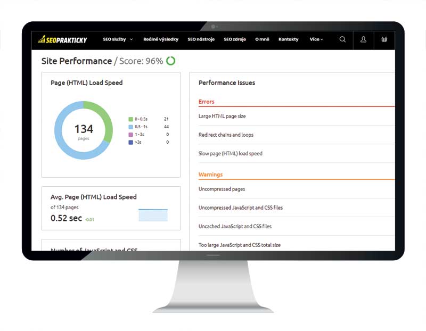Open Kontakty menu item
The width and height of the screenshot is (426, 331).
tap(288, 39)
